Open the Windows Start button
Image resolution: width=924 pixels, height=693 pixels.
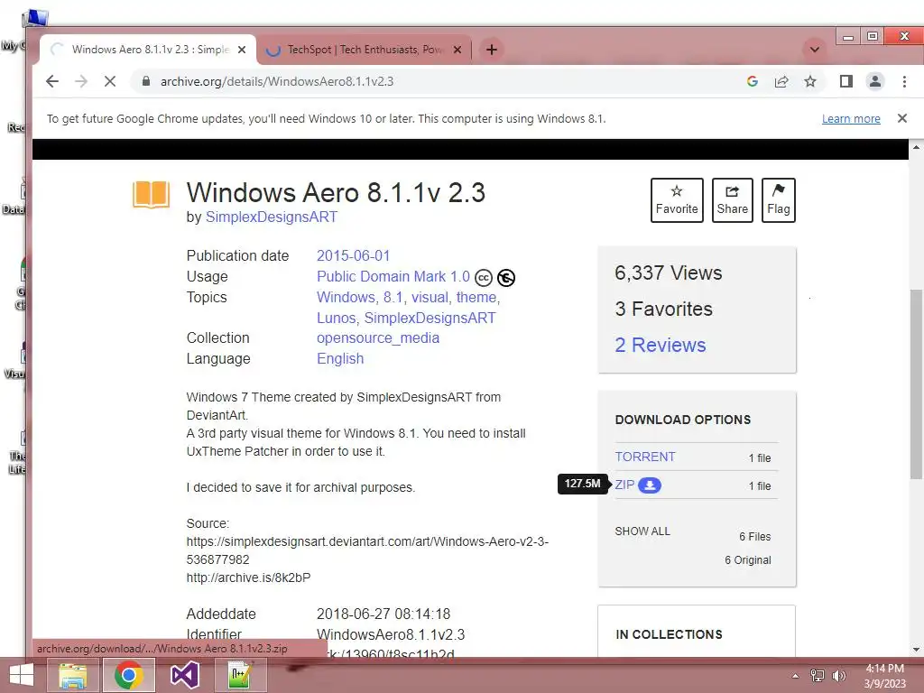click(22, 675)
